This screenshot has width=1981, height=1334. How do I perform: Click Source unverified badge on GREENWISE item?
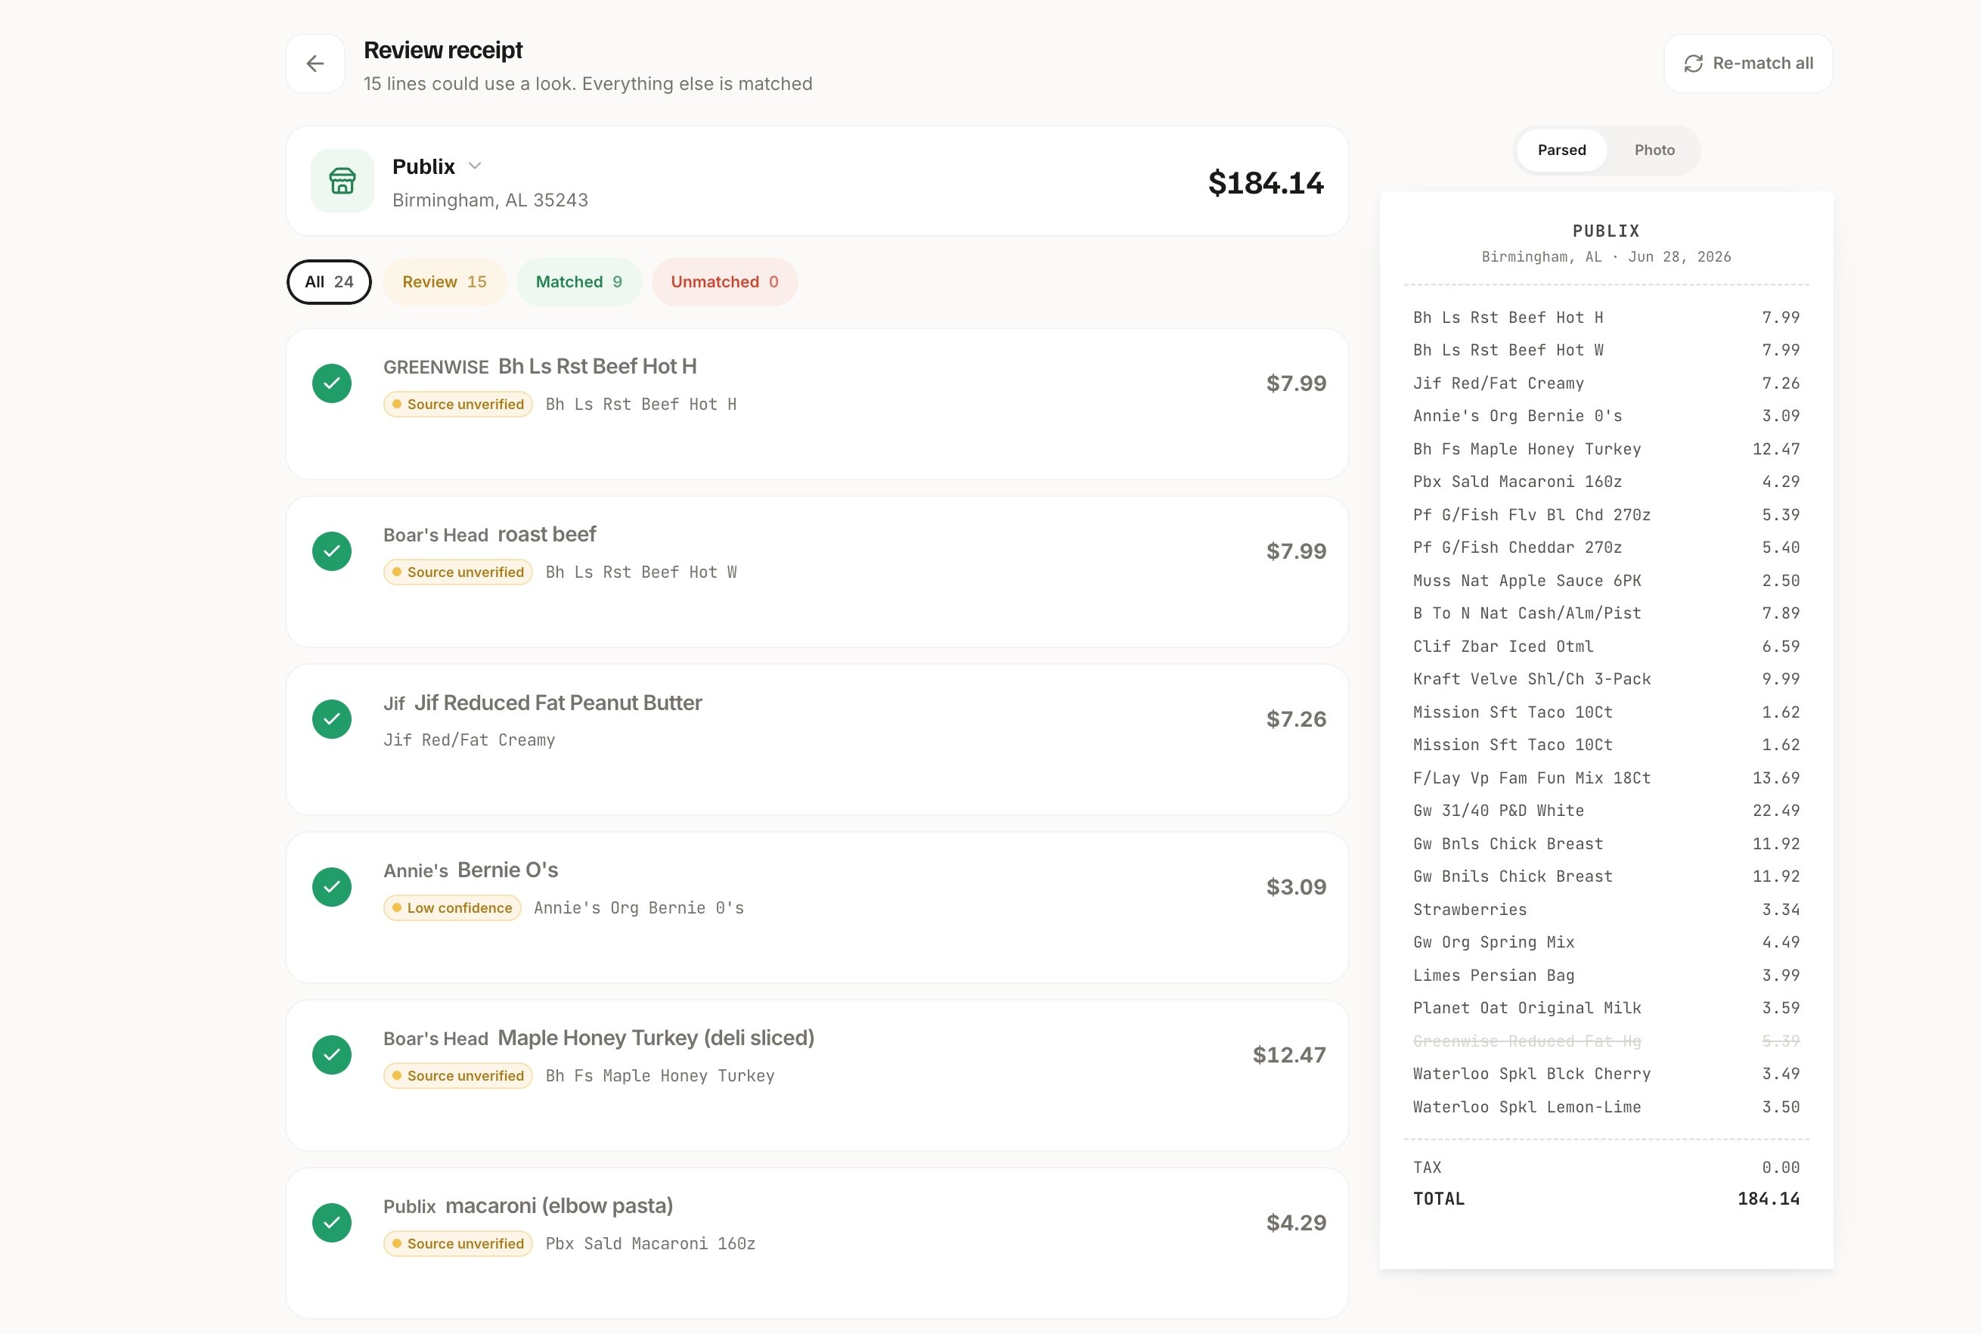[x=457, y=404]
